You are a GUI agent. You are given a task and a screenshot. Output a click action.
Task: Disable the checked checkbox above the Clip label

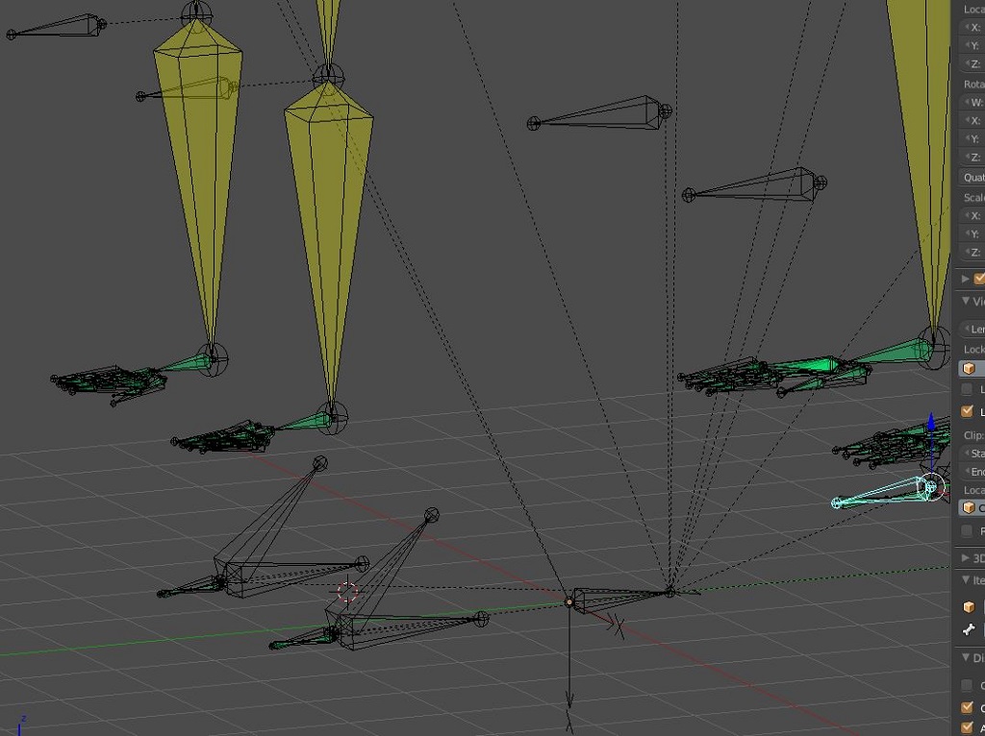point(968,411)
